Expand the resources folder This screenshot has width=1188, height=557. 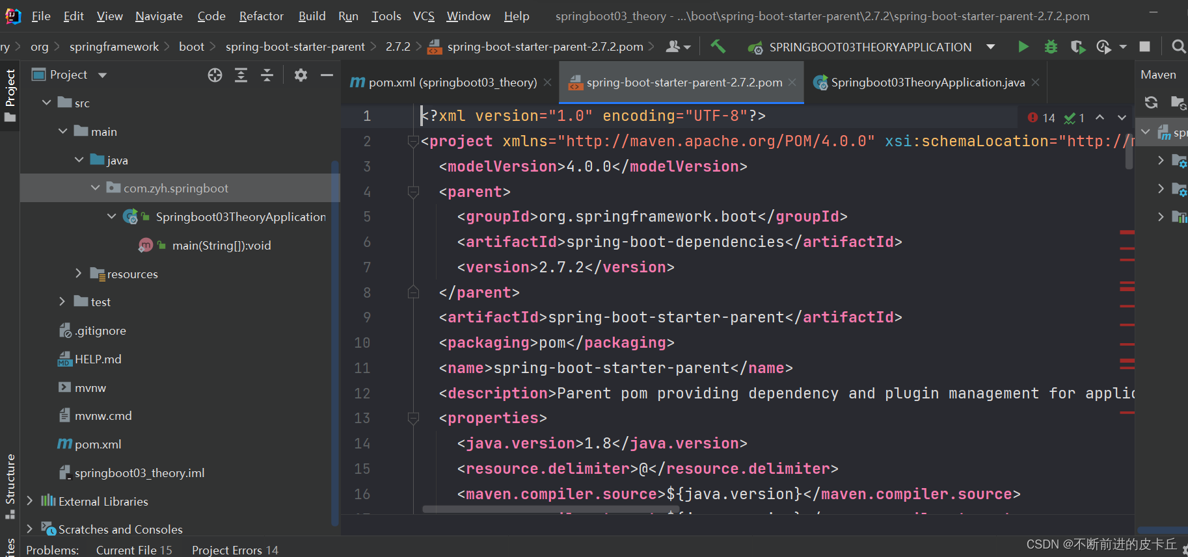pyautogui.click(x=79, y=274)
